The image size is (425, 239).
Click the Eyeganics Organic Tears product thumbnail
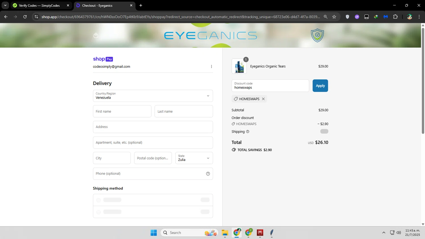[239, 66]
